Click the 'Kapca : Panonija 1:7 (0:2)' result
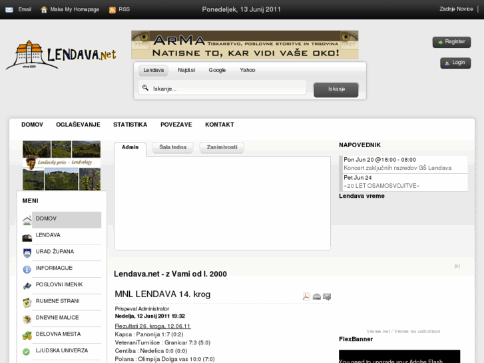The height and width of the screenshot is (363, 484). pyautogui.click(x=149, y=334)
